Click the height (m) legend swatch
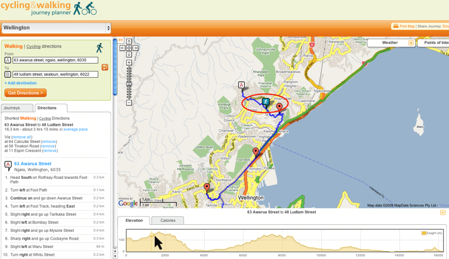The width and height of the screenshot is (449, 259). click(424, 233)
